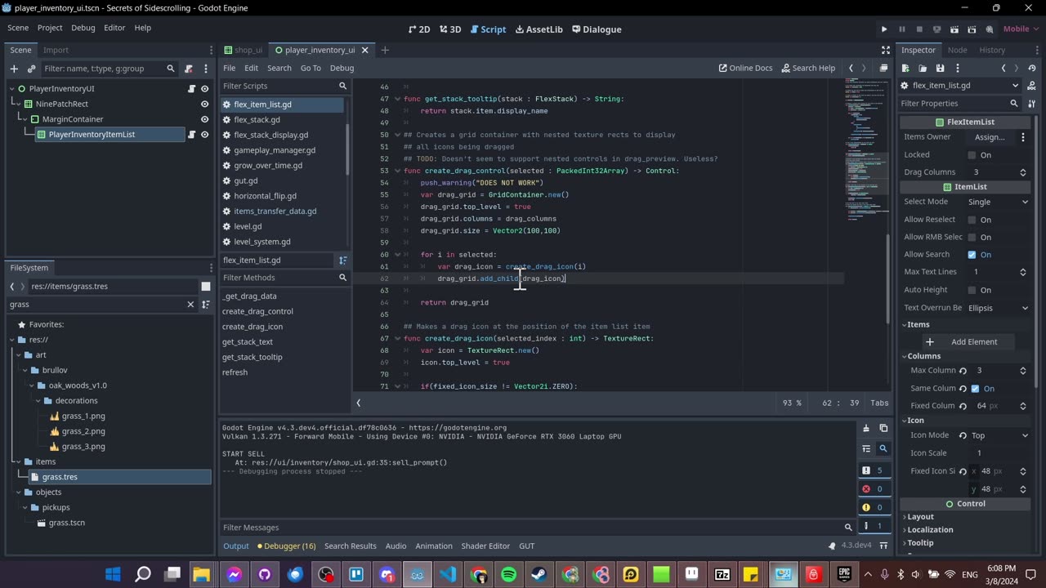Click FileSystem sort files icon
The width and height of the screenshot is (1046, 588).
point(206,305)
